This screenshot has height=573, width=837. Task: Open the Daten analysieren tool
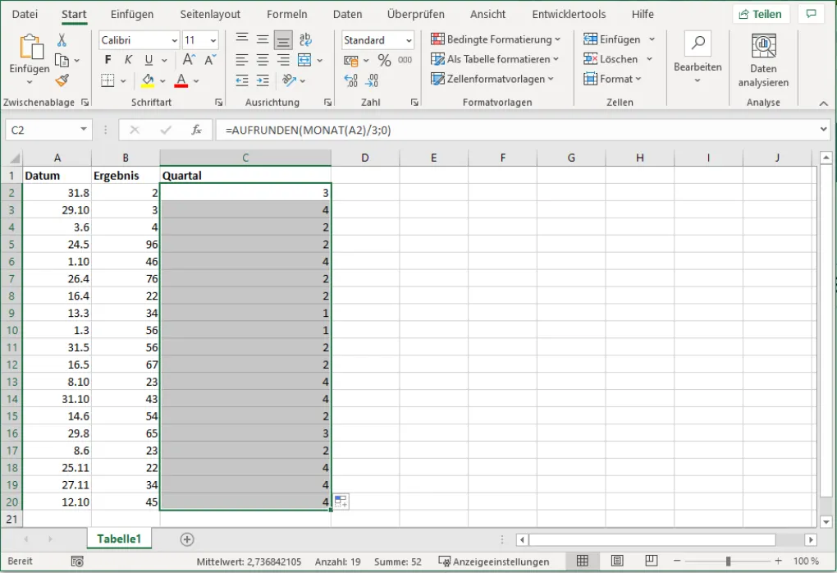point(763,62)
